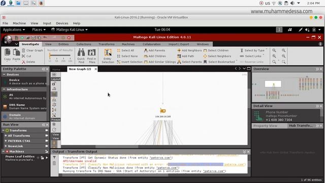This screenshot has width=325, height=183.
Task: Click Add Parents in ribbon
Action: [154, 50]
